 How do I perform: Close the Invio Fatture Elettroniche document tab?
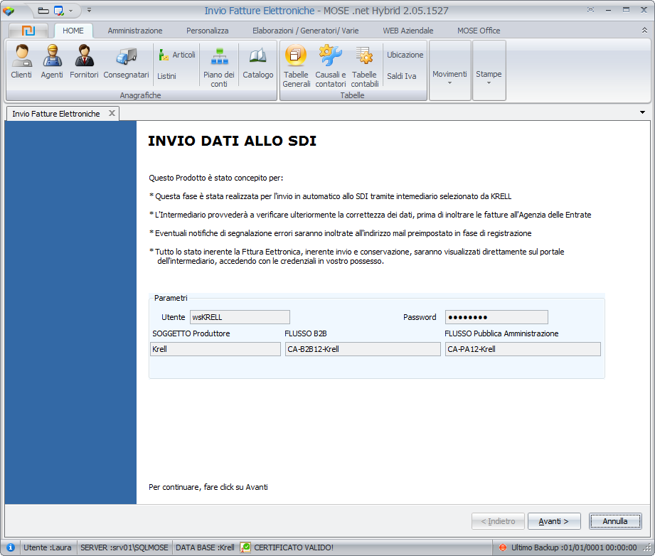click(x=112, y=113)
